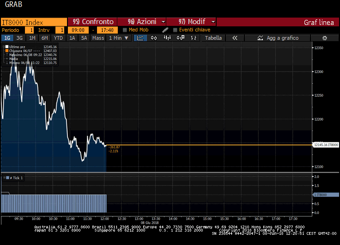The image size is (340, 245).
Task: Toggle the Ultimo prz legend box
Action: click(x=7, y=47)
